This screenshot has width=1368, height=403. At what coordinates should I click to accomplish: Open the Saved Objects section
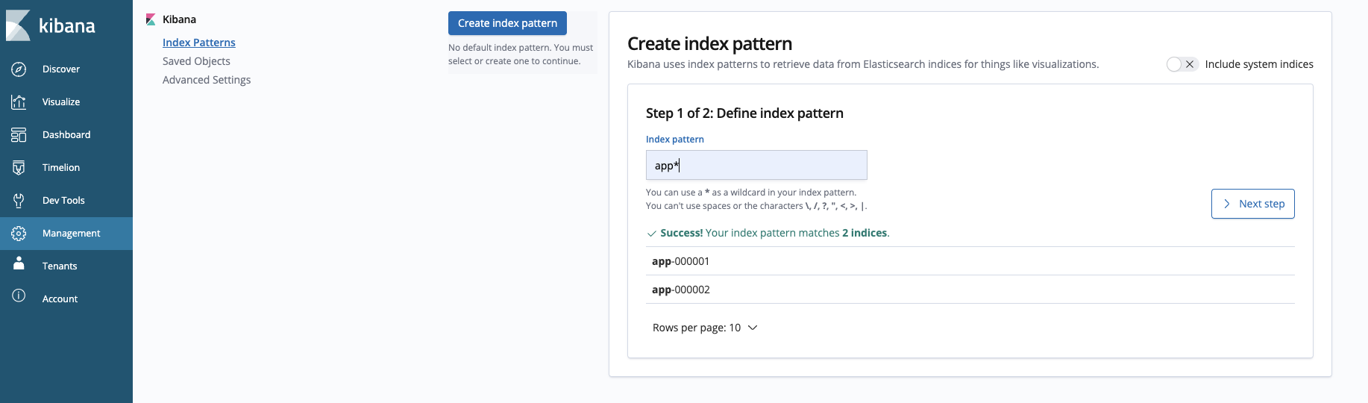[x=196, y=61]
